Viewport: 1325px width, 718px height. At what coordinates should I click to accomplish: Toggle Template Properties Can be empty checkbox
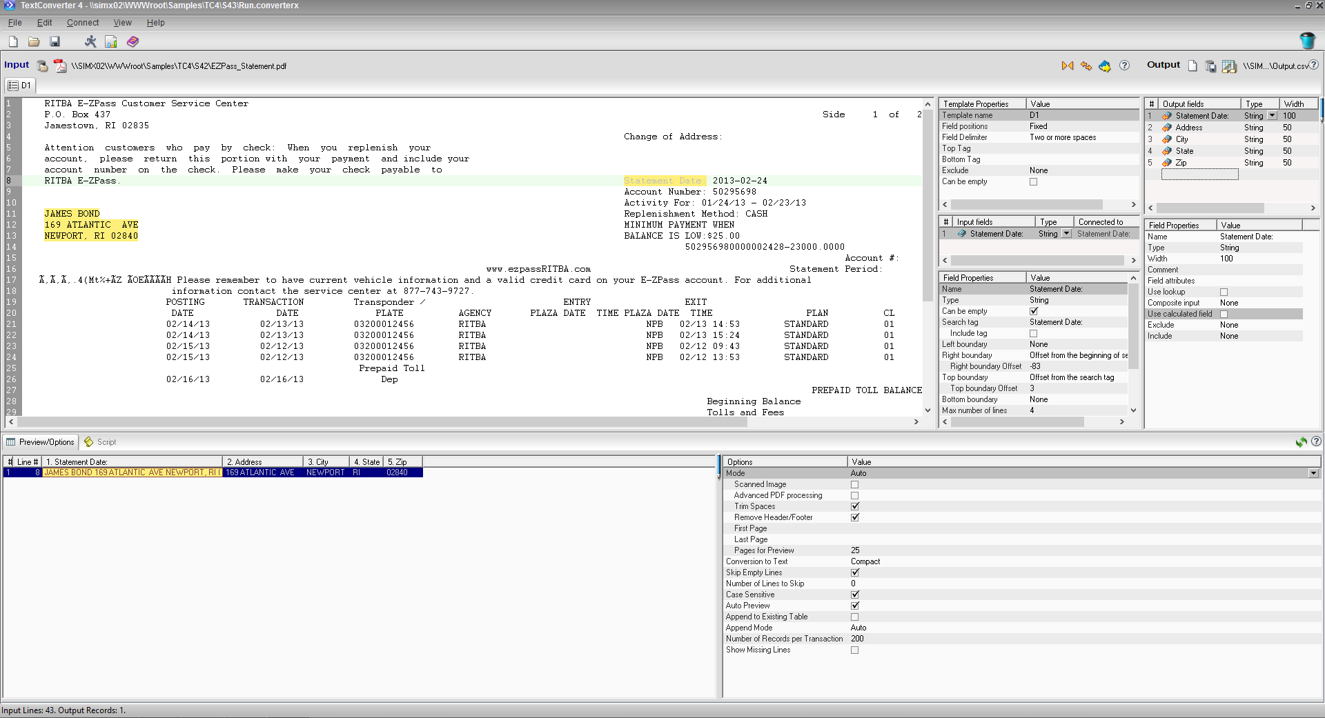click(x=1033, y=182)
